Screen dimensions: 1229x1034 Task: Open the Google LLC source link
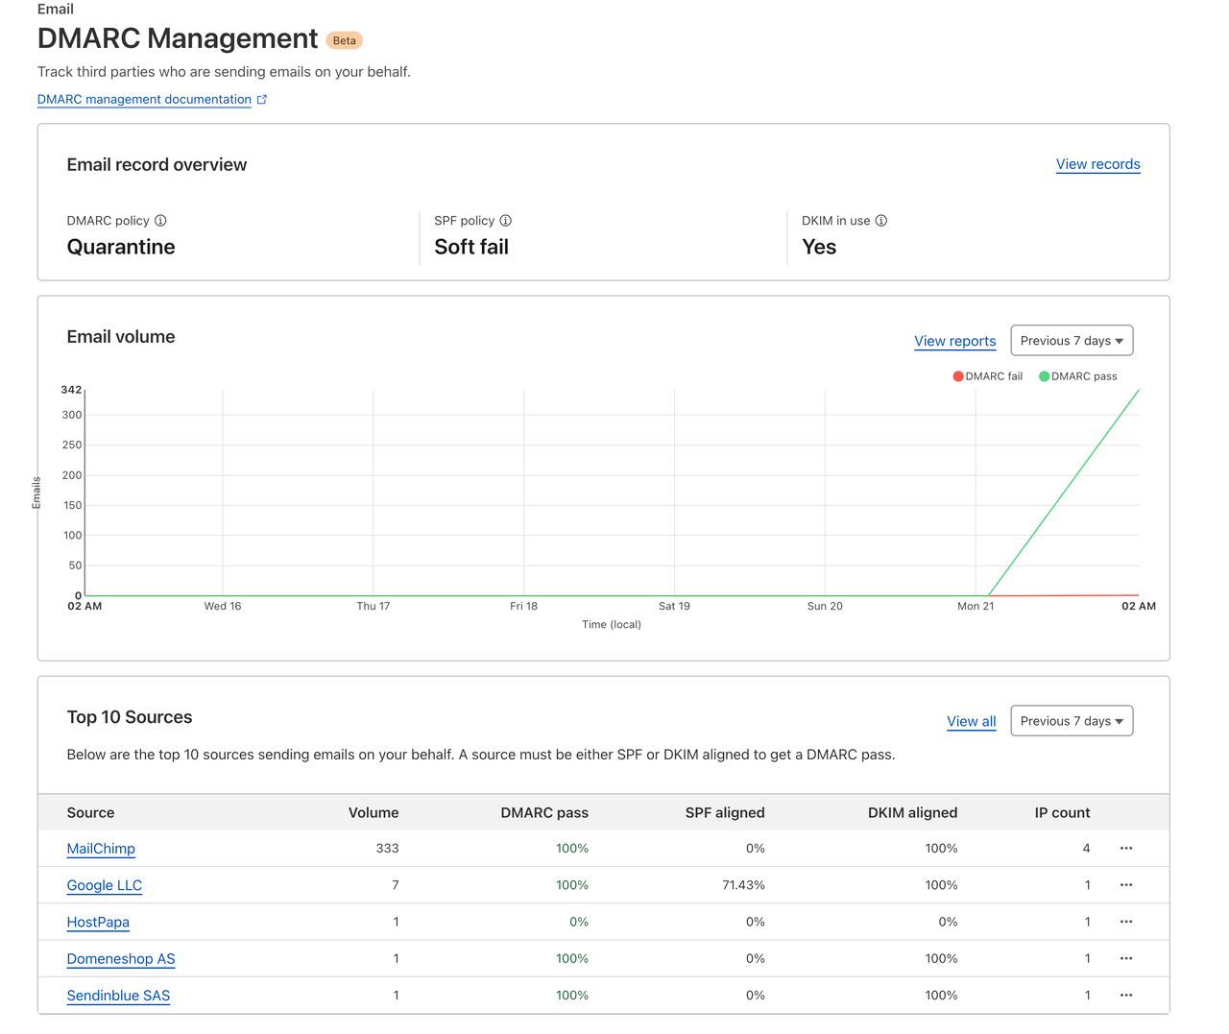[105, 885]
